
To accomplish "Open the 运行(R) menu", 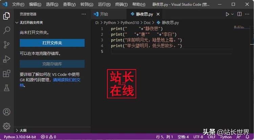I will [x=104, y=4].
